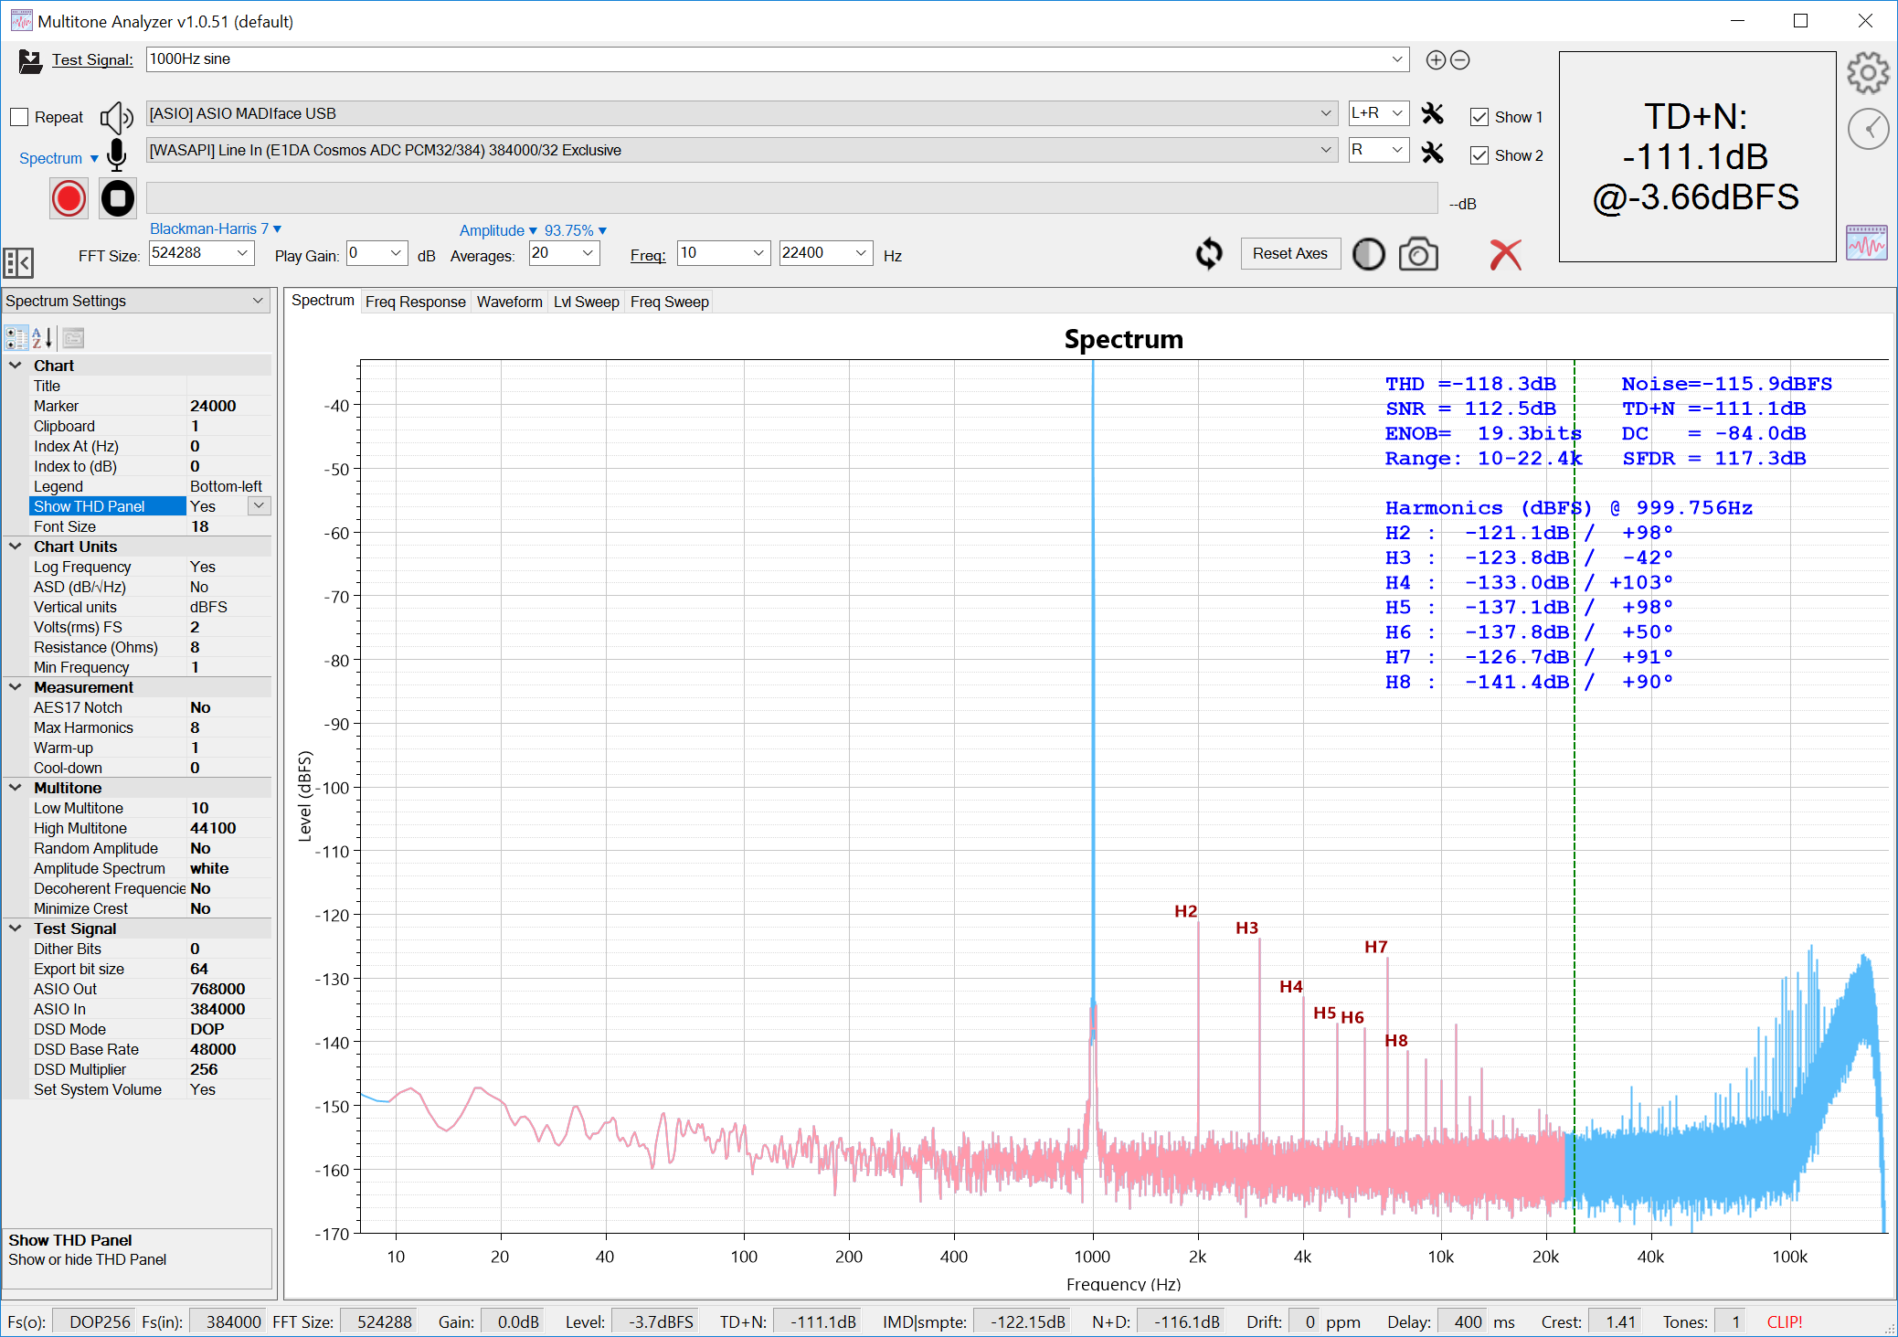Collapse the Measurement category
The image size is (1898, 1337).
tap(16, 687)
